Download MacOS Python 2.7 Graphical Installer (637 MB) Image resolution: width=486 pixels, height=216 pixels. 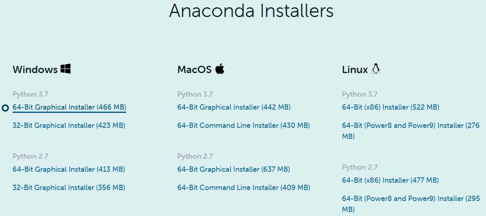click(x=234, y=169)
